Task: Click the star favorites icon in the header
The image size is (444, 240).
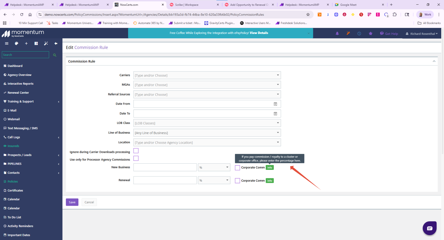Action: click(x=371, y=33)
